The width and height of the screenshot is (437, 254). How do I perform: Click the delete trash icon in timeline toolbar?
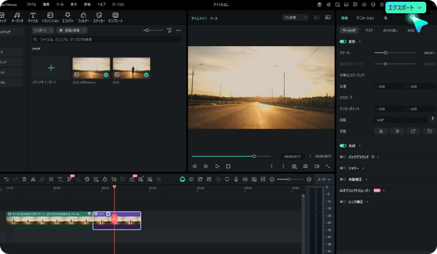click(24, 179)
